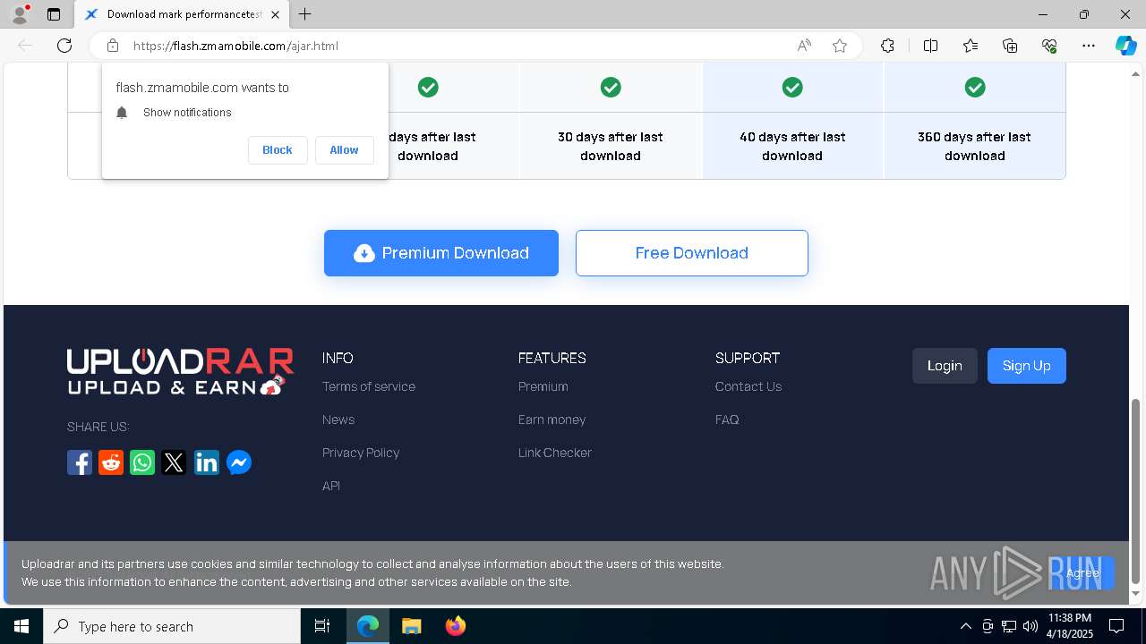The width and height of the screenshot is (1146, 644).
Task: Open the News link
Action: pyautogui.click(x=338, y=419)
